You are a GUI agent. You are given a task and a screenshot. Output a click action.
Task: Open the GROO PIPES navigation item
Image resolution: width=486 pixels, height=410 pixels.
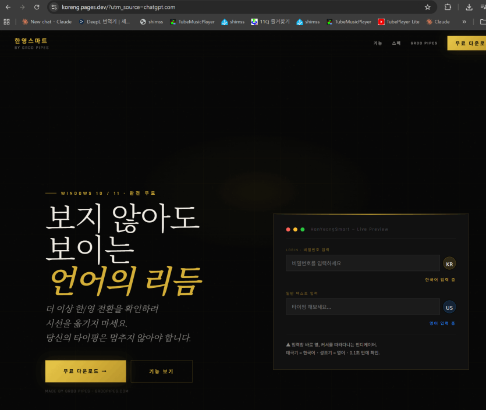424,43
